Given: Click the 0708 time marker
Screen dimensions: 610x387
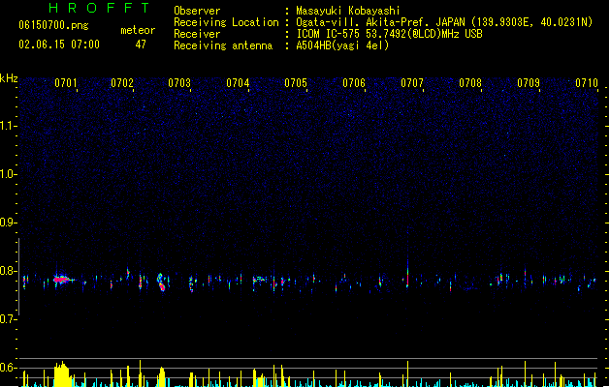Looking at the screenshot, I should 470,83.
